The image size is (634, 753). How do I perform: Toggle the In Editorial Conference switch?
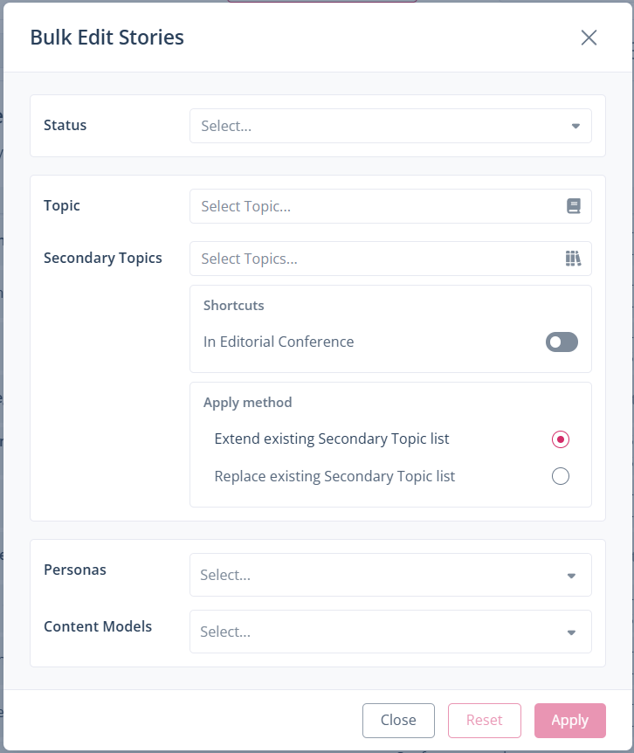click(x=562, y=342)
